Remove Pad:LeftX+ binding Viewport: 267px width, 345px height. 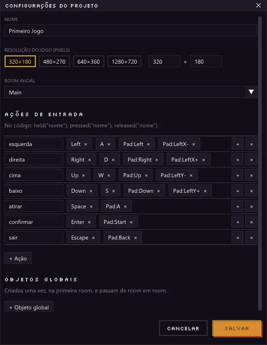(x=204, y=160)
